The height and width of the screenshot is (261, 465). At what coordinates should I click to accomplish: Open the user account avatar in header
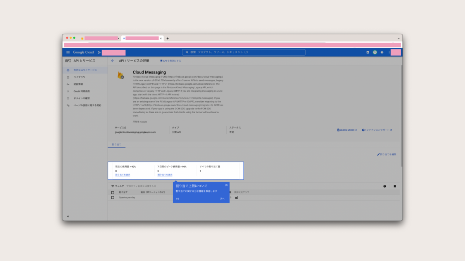[396, 52]
